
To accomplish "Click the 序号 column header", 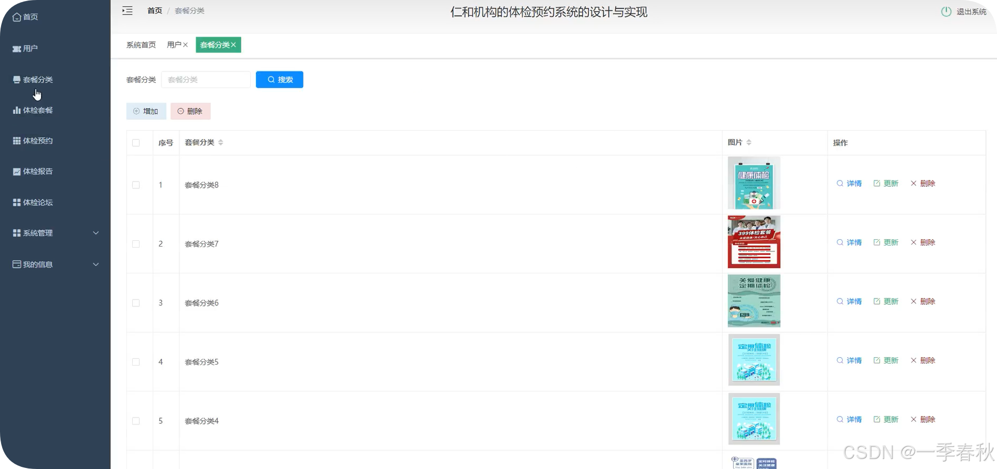I will click(x=166, y=143).
